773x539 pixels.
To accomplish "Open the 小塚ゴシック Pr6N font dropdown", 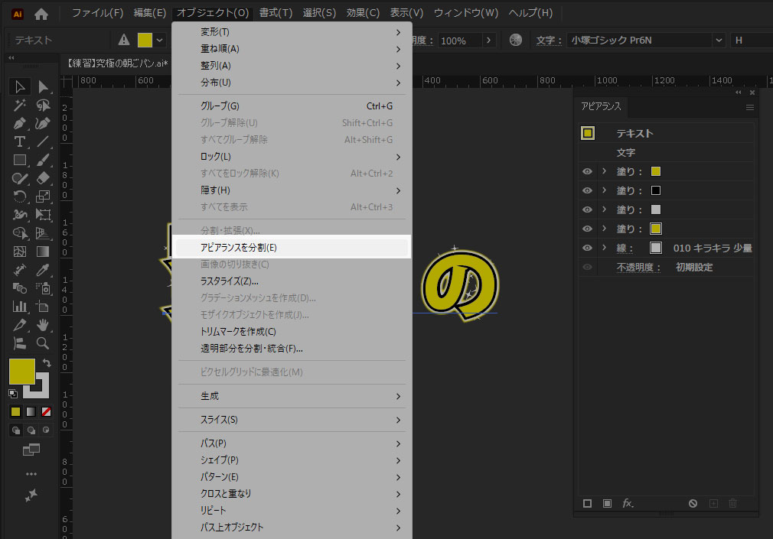I will pyautogui.click(x=719, y=41).
